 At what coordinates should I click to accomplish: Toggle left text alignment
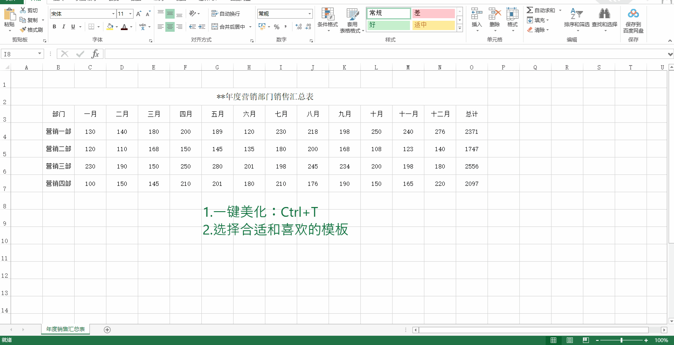(161, 27)
